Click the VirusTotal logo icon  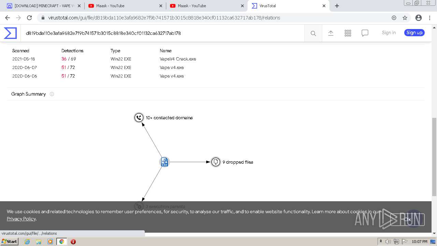10,33
